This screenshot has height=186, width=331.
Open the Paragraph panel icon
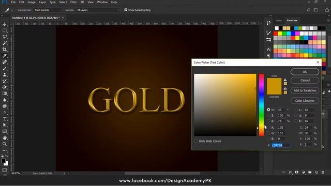pos(268,56)
